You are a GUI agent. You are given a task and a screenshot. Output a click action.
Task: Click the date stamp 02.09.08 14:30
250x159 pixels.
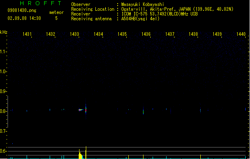point(24,18)
